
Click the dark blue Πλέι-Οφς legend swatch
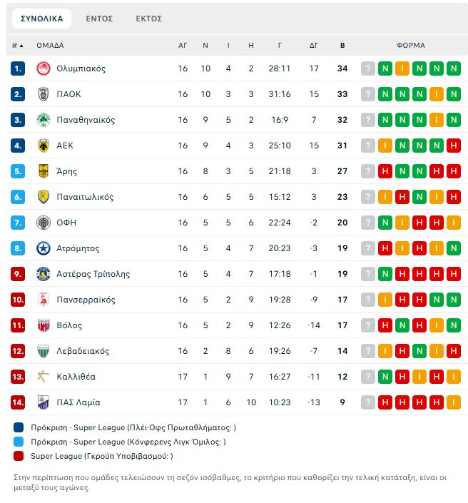point(19,427)
